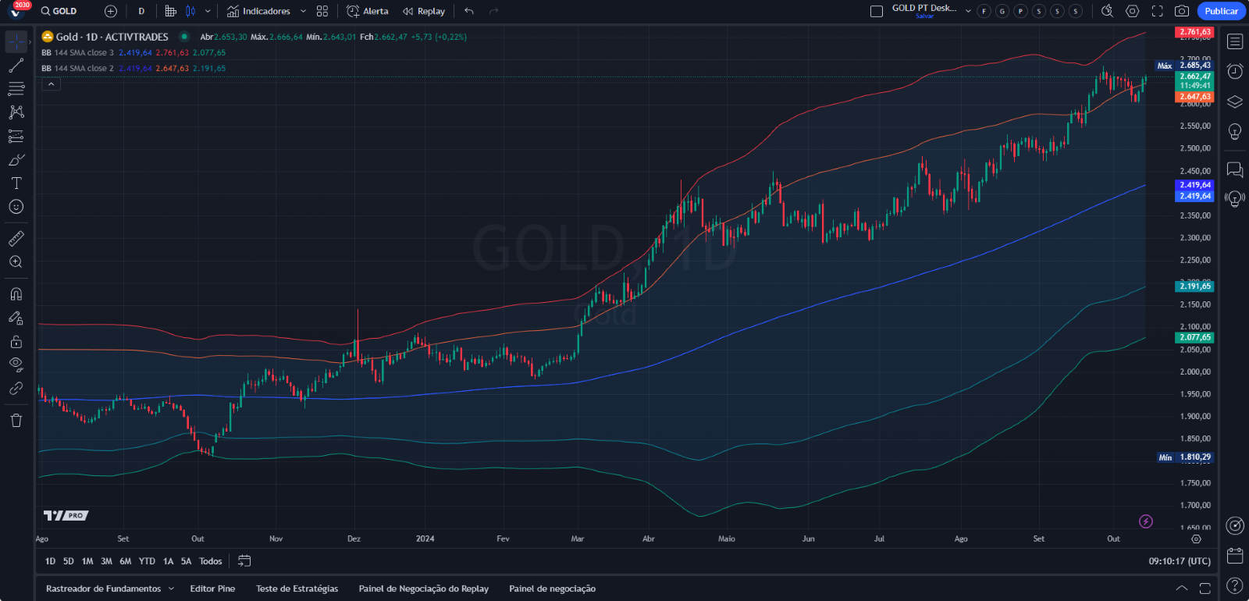Open the emoji sticker tool
1249x601 pixels.
pos(16,207)
